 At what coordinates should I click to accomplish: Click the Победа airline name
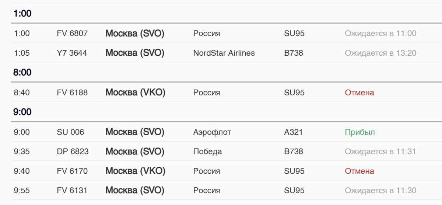click(207, 152)
